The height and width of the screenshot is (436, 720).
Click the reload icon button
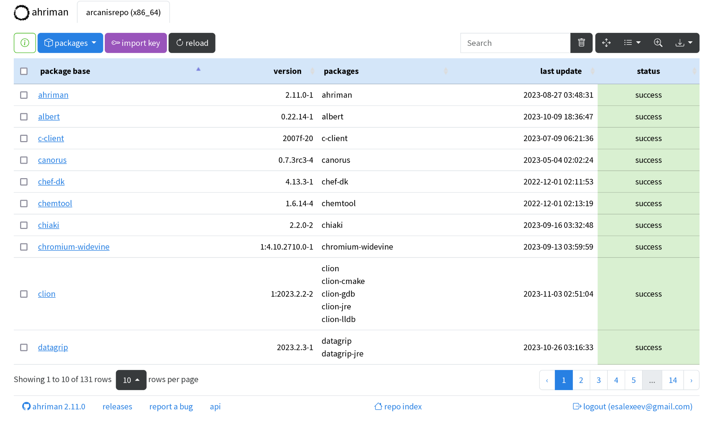coord(192,43)
